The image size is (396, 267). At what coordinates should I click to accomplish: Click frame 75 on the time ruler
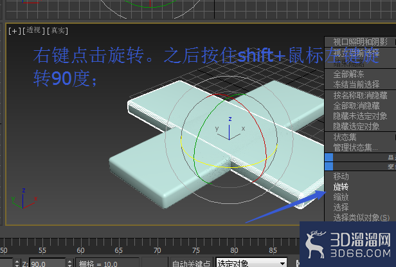coord(195,250)
